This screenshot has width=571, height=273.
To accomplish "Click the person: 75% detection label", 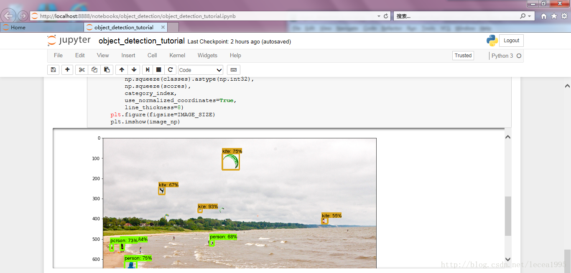I will coord(138,258).
